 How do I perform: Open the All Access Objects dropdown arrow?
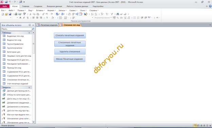tap(30, 25)
